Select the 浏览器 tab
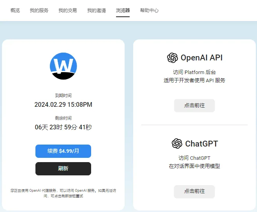 pyautogui.click(x=123, y=11)
